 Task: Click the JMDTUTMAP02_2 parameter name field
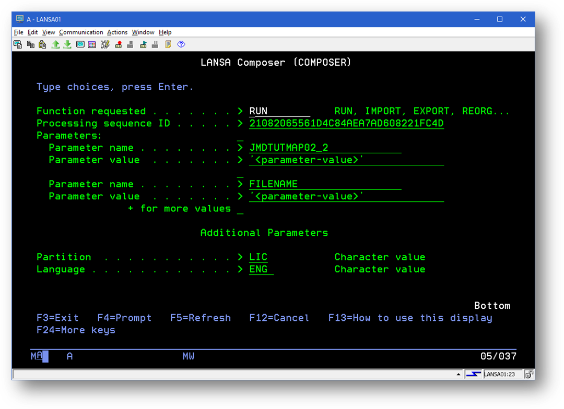pyautogui.click(x=325, y=148)
